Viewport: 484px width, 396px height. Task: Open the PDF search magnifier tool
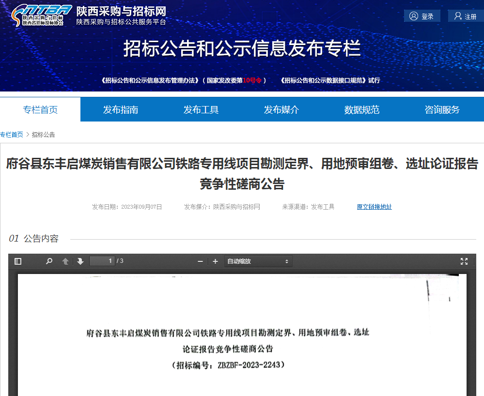(x=49, y=261)
